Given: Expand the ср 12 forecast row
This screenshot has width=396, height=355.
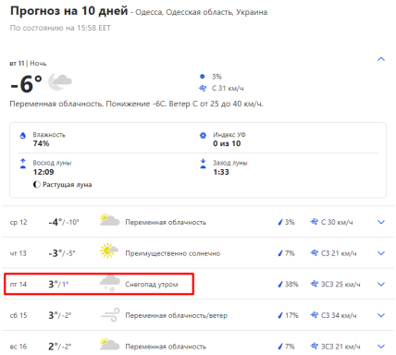Looking at the screenshot, I should point(381,222).
